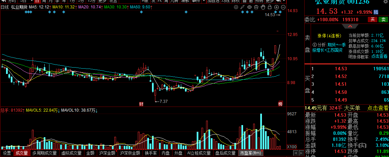This screenshot has height=157, width=389.
Task: Click MA60: 9.60 indicator label
Action: point(142,7)
